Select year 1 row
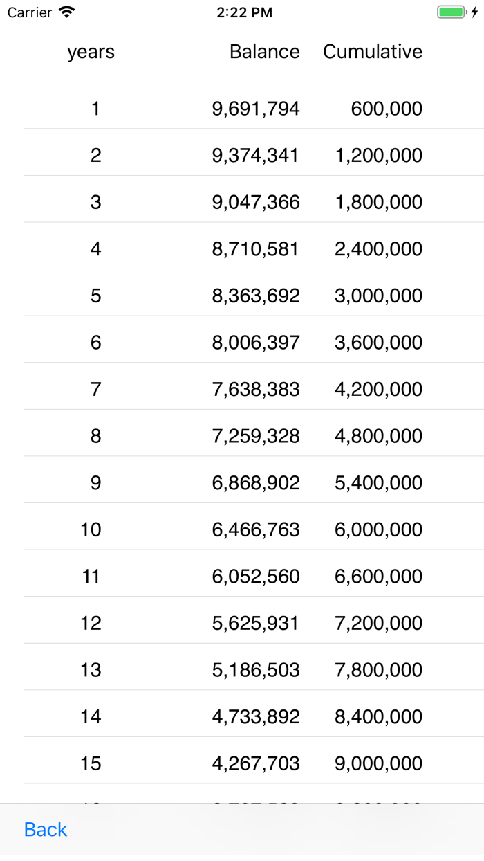 95,108
